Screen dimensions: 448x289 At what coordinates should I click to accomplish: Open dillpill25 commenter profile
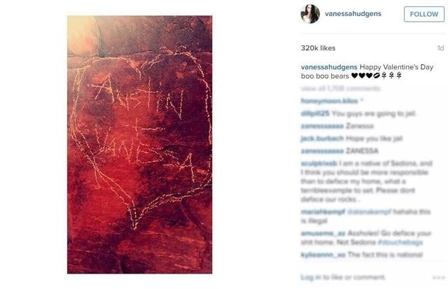pyautogui.click(x=315, y=113)
